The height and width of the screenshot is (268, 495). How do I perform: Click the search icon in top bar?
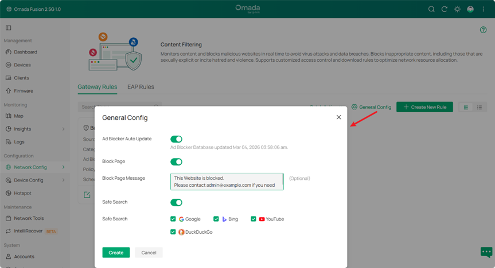(431, 9)
